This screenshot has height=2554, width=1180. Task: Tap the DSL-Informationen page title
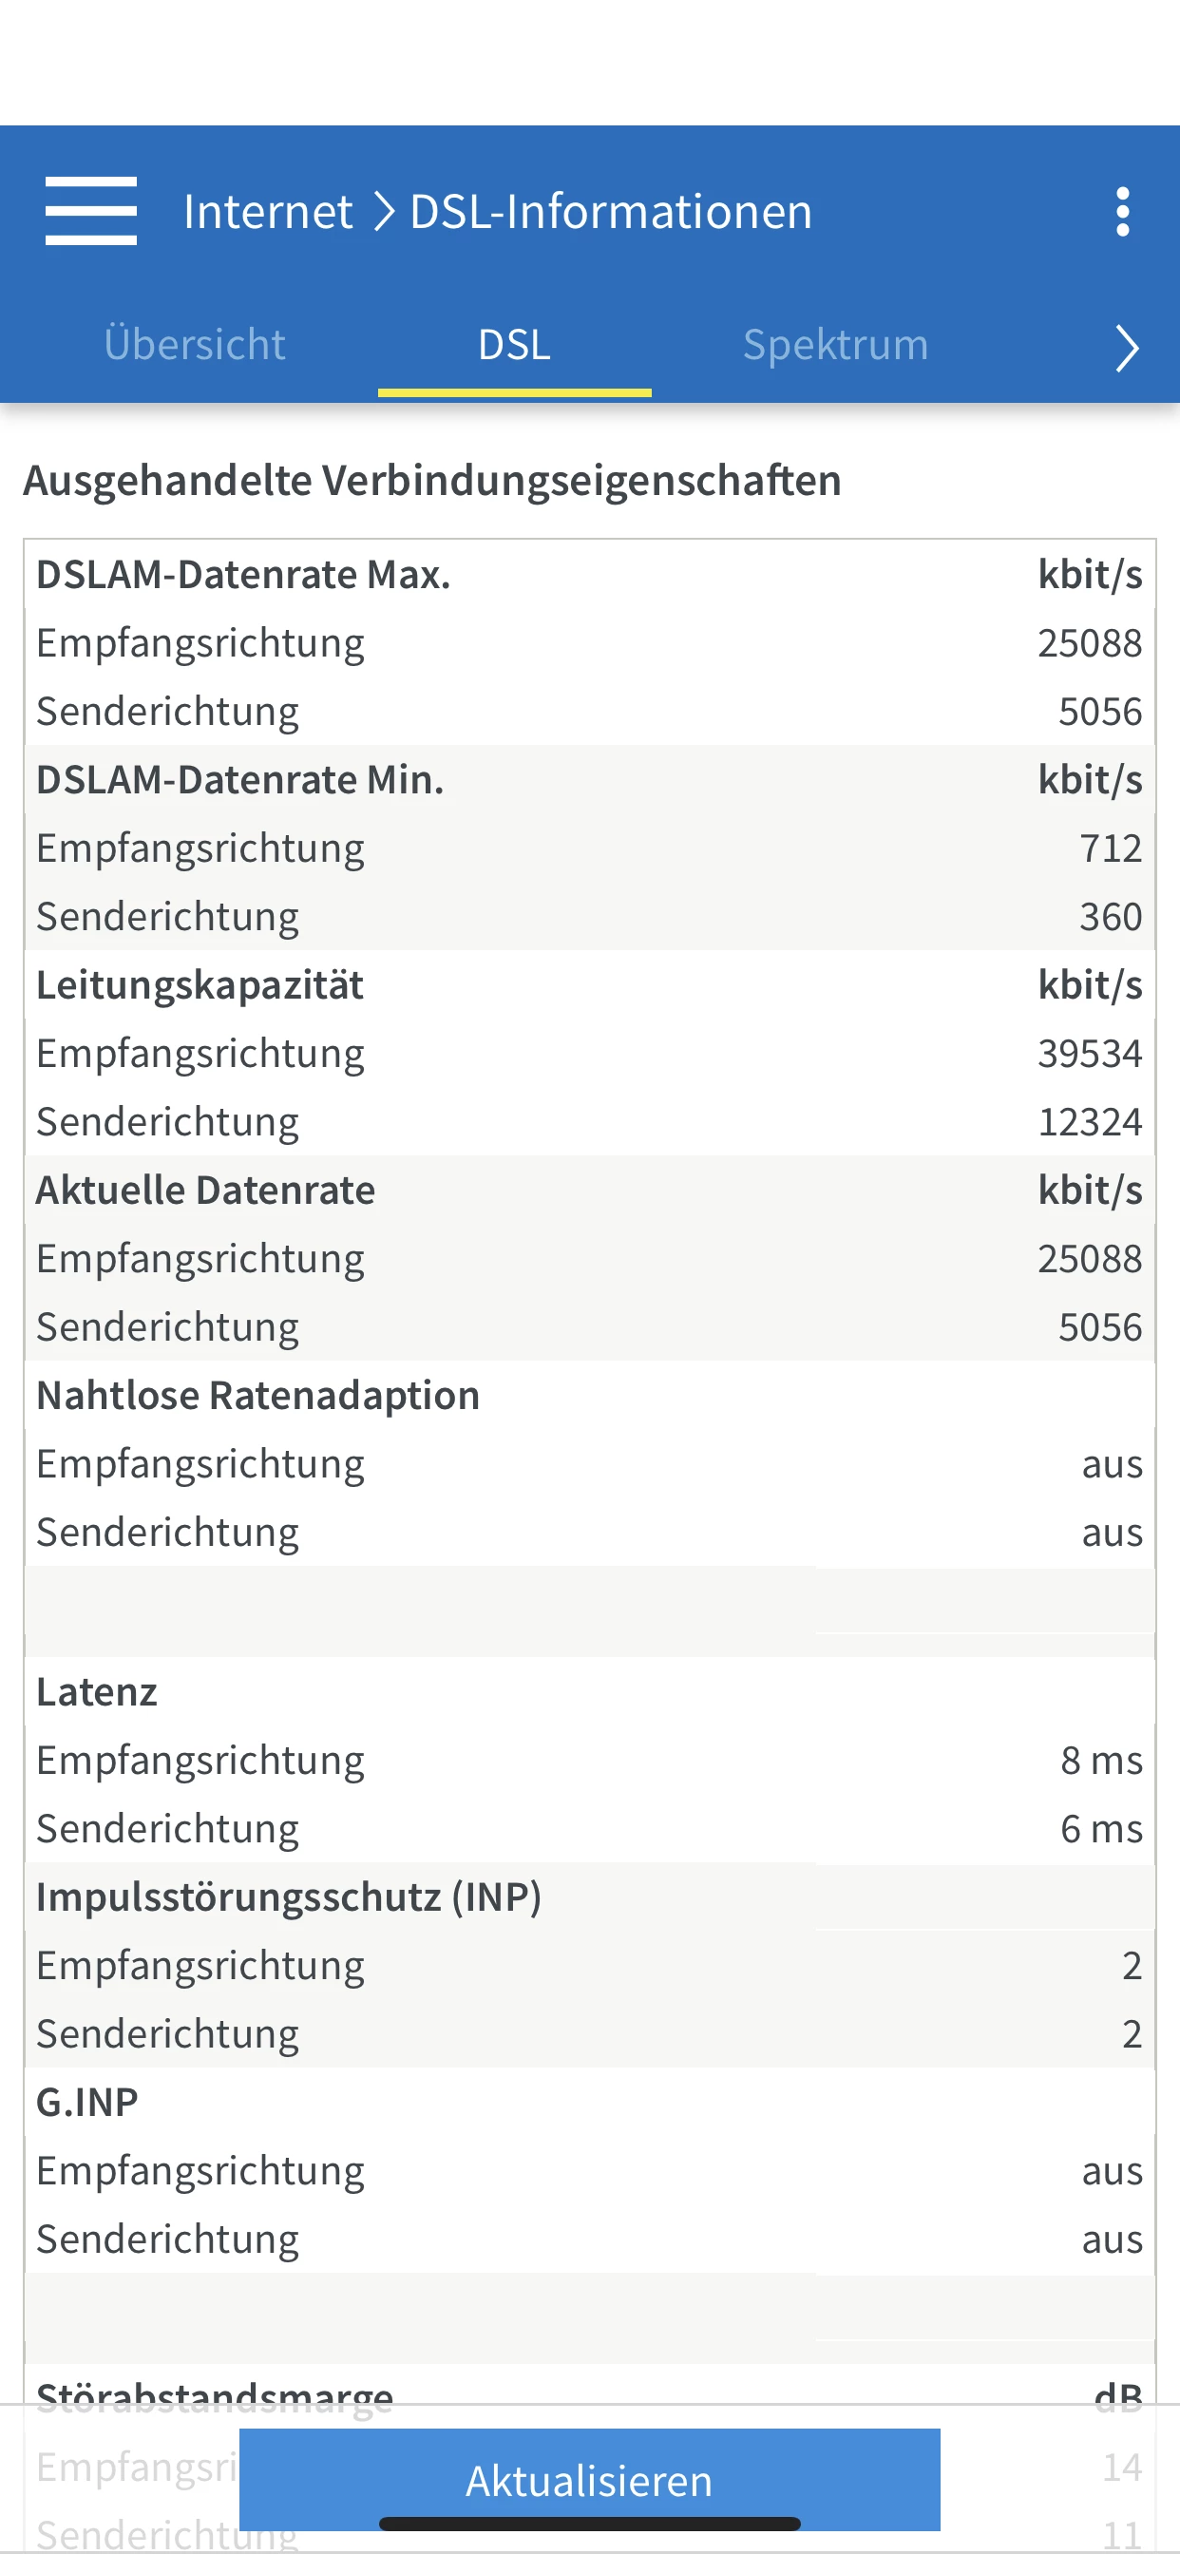point(611,211)
